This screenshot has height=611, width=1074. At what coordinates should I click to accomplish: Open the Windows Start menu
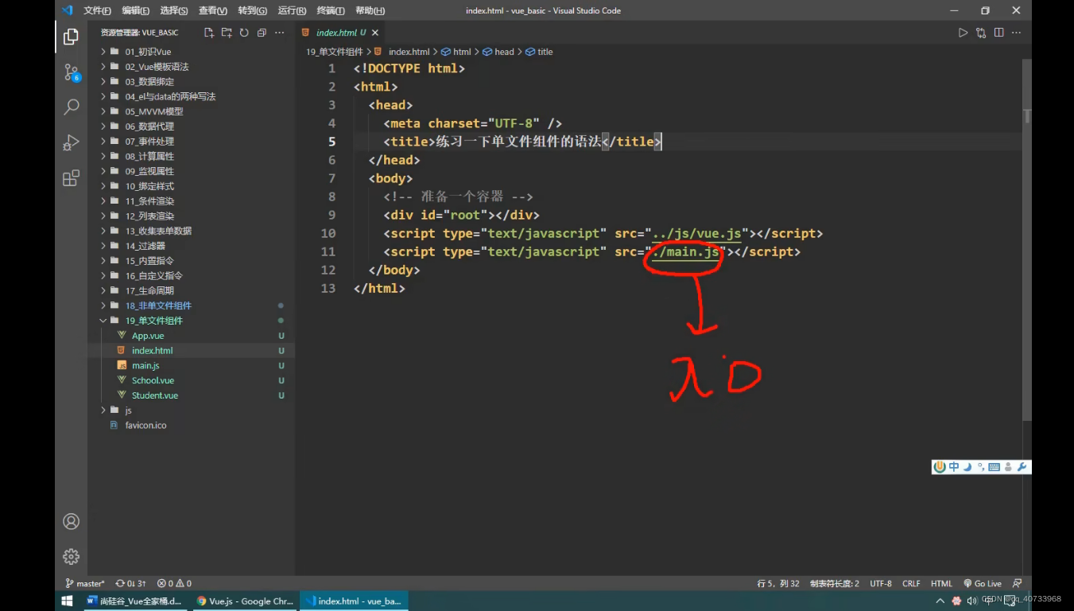click(x=67, y=601)
